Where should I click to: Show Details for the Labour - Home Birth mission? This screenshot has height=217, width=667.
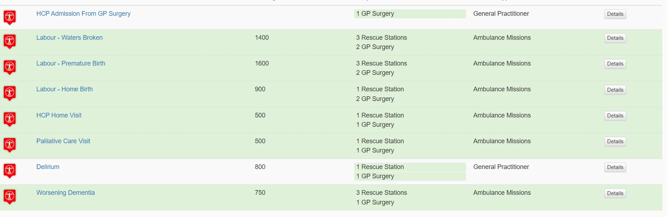(x=615, y=90)
